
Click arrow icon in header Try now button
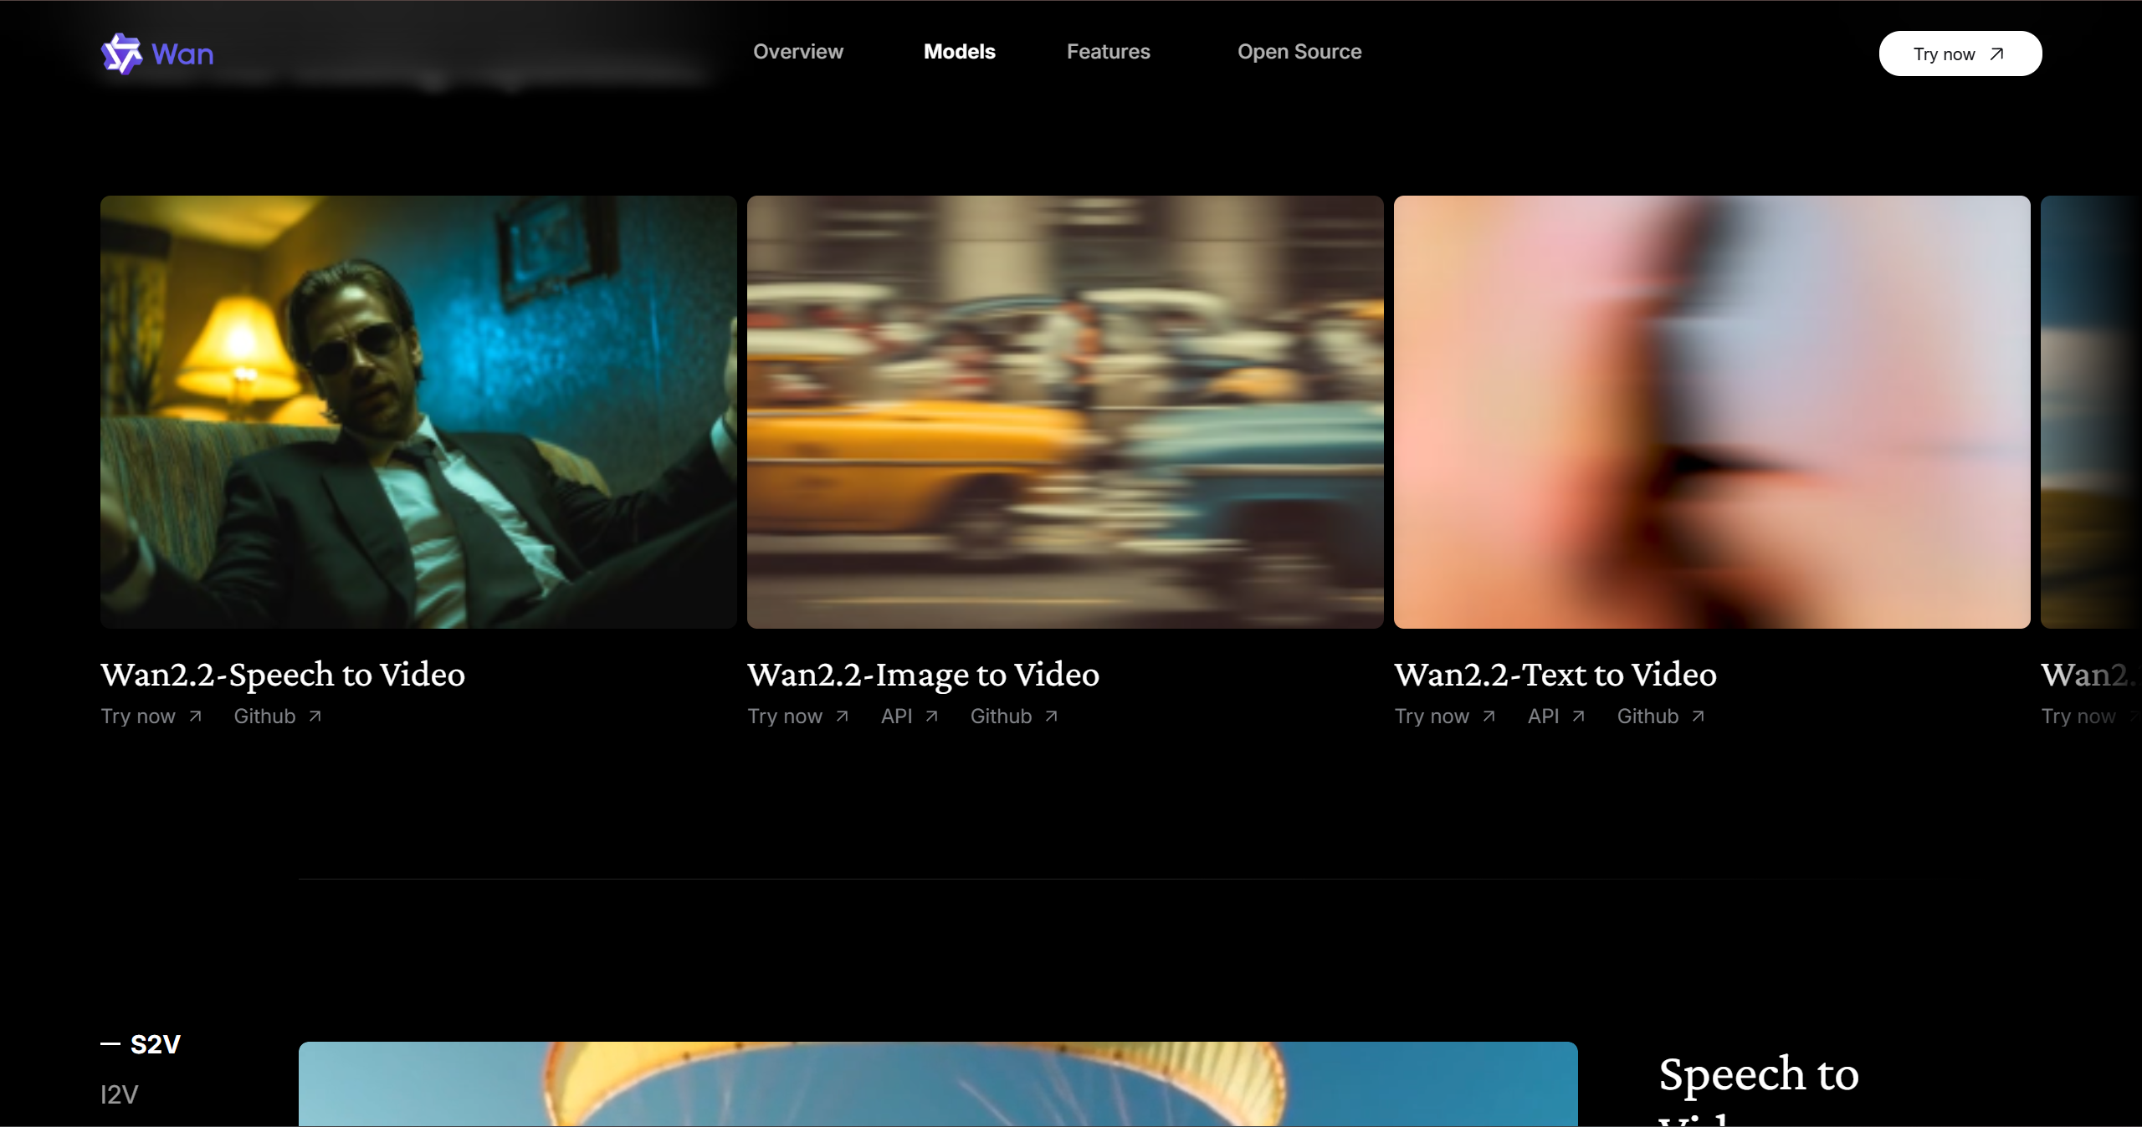coord(1997,54)
